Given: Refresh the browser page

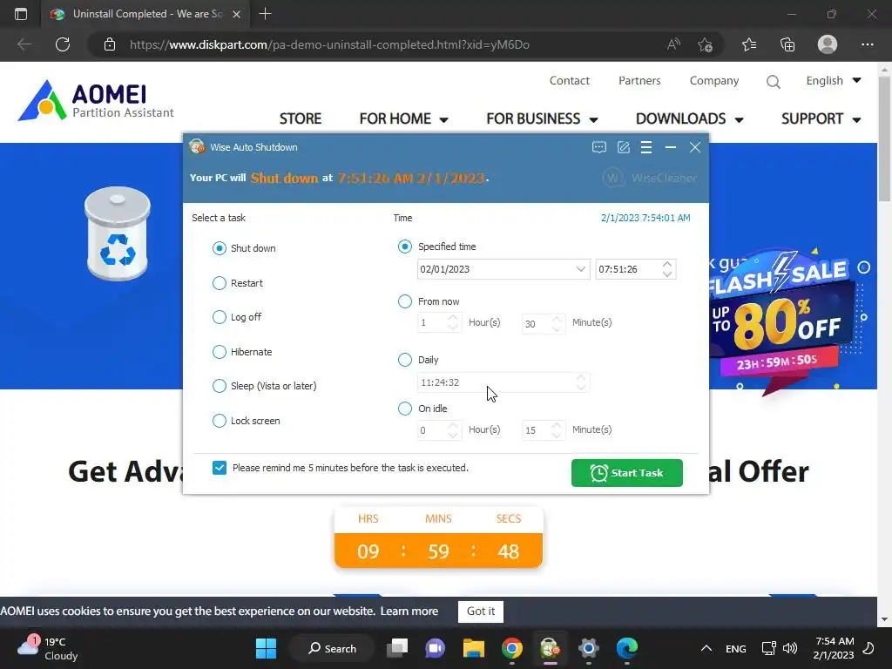Looking at the screenshot, I should [63, 44].
